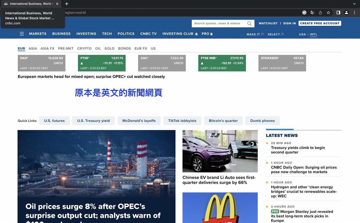
Task: Toggle the browser side panel icon
Action: pyautogui.click(x=338, y=13)
